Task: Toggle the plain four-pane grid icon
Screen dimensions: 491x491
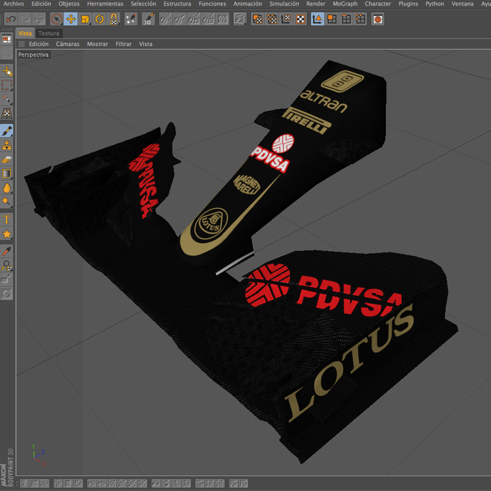Action: pos(346,19)
